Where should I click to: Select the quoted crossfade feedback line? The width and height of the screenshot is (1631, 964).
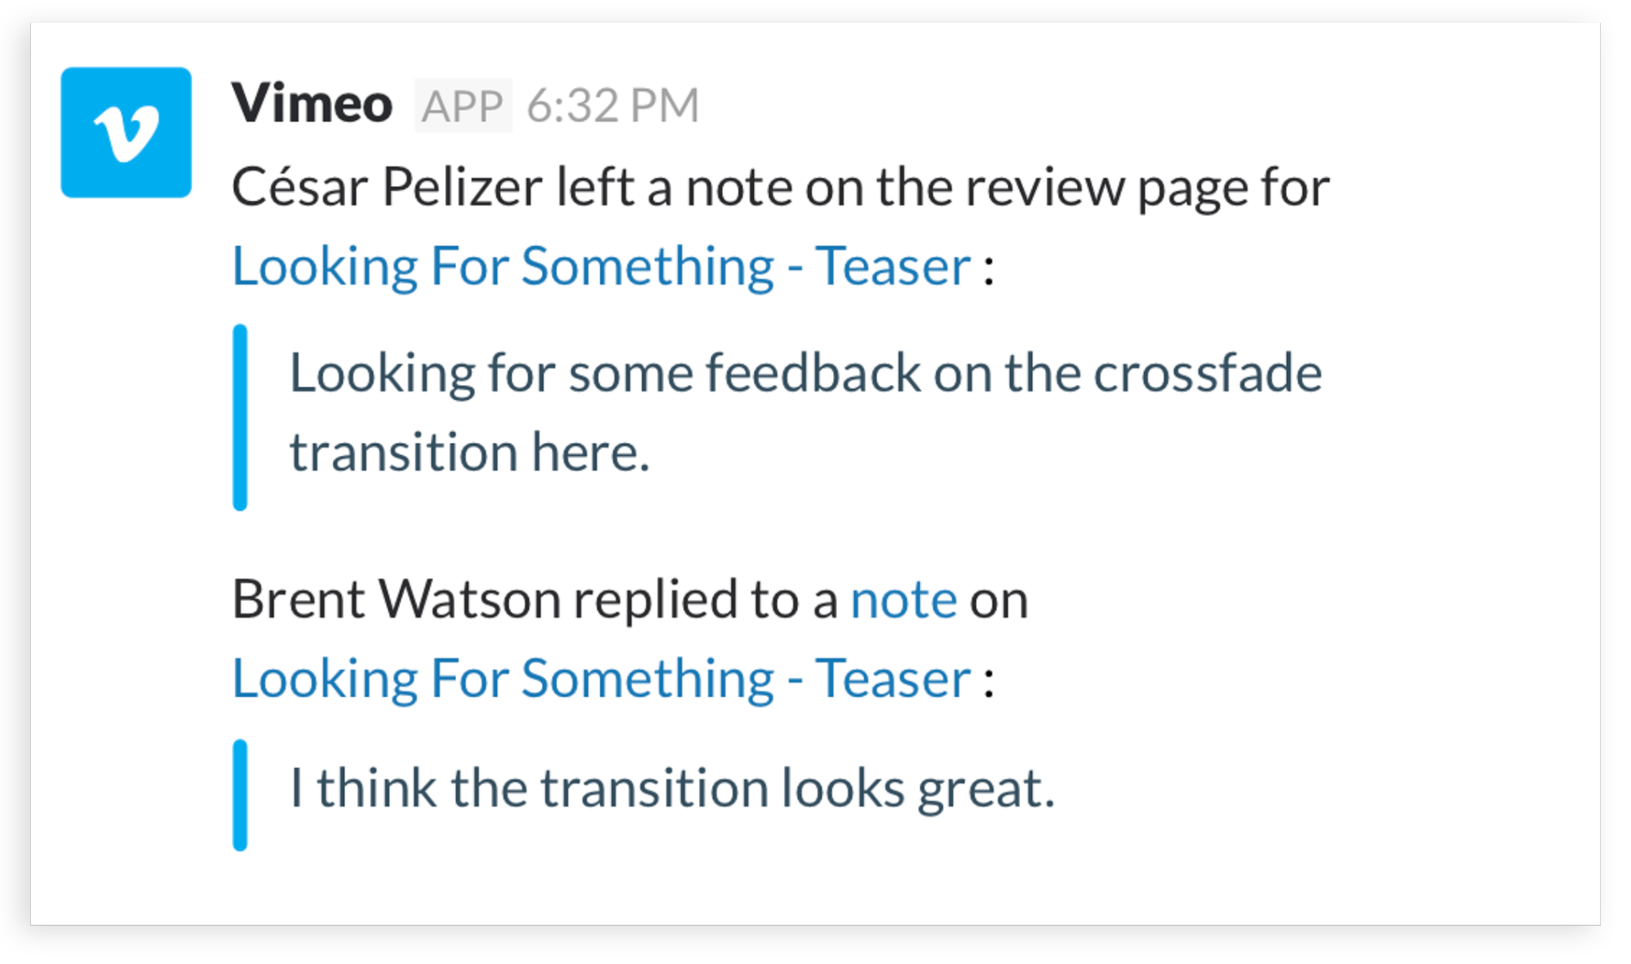[x=805, y=374]
